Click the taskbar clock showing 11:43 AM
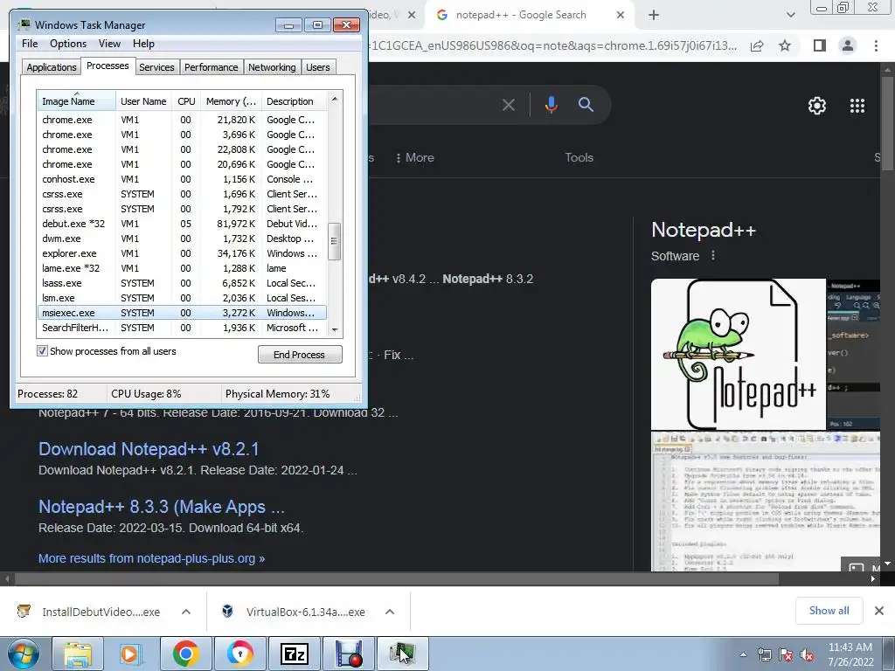This screenshot has width=895, height=671. pyautogui.click(x=850, y=654)
